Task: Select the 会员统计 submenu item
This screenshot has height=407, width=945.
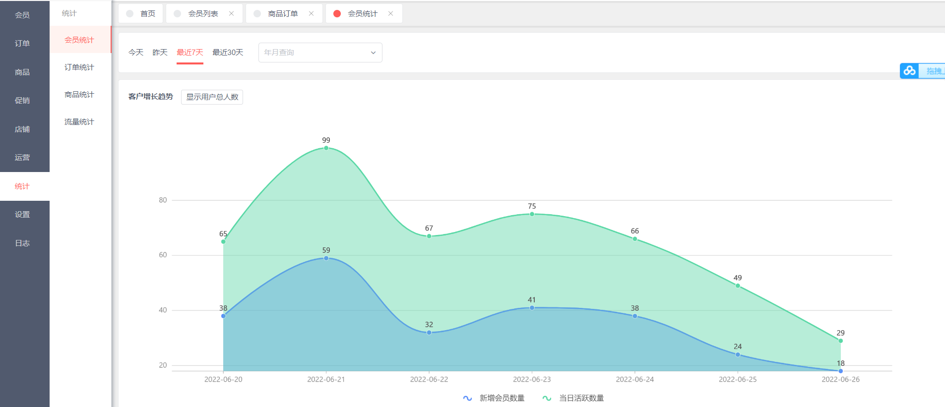Action: 79,40
